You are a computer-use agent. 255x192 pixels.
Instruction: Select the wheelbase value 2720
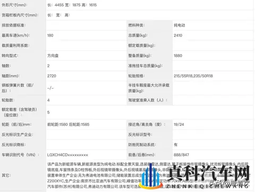pos(52,76)
